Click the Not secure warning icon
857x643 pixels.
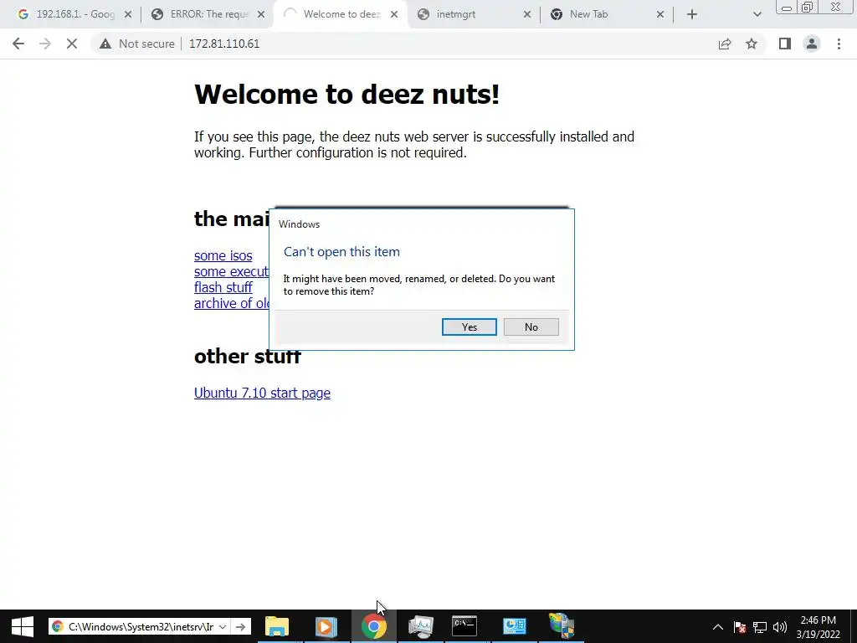point(105,44)
